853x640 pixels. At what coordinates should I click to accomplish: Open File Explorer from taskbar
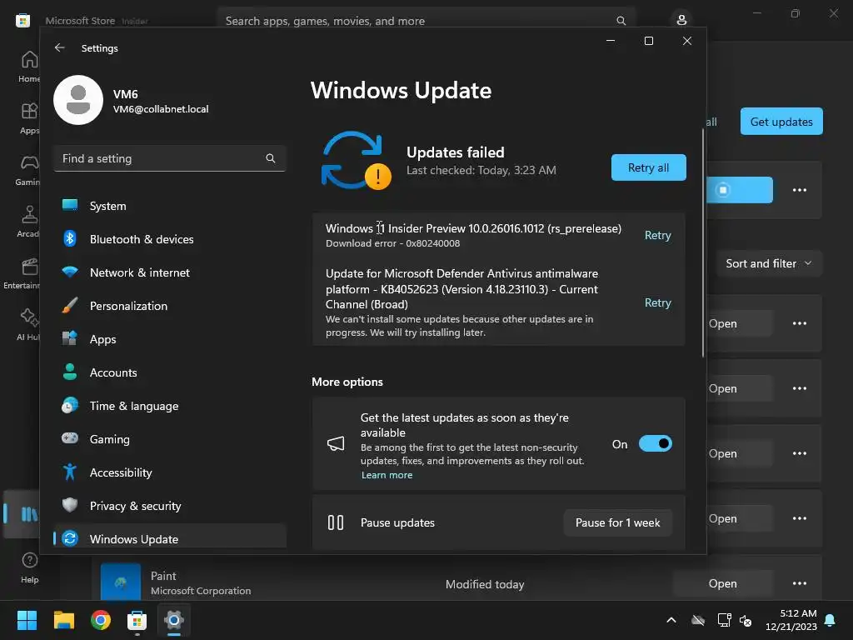(63, 620)
